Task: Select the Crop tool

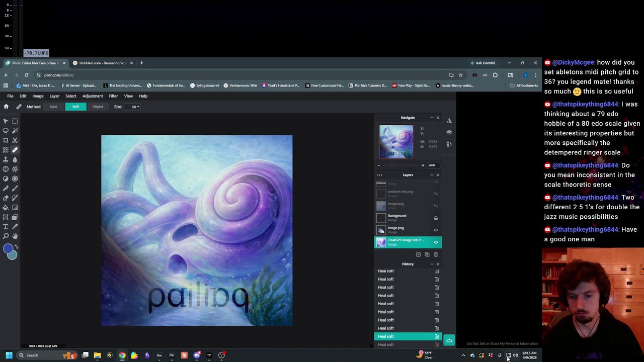Action: 6,140
